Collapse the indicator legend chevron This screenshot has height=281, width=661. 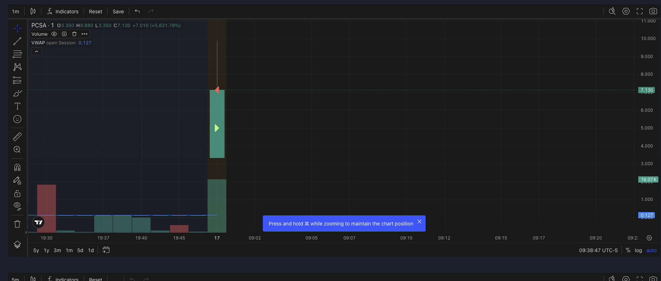(36, 52)
